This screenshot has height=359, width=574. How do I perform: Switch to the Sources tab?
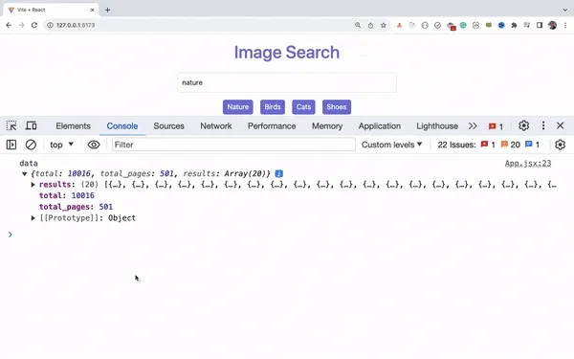pyautogui.click(x=168, y=126)
